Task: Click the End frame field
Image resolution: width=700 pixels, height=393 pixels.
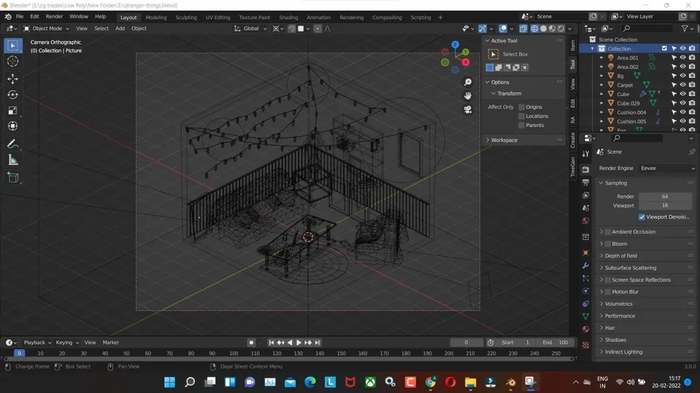Action: [555, 343]
